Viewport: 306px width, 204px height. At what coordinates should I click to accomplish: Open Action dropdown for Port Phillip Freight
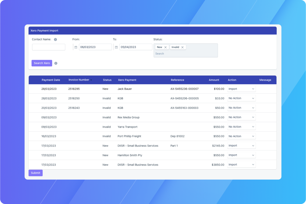pos(241,136)
